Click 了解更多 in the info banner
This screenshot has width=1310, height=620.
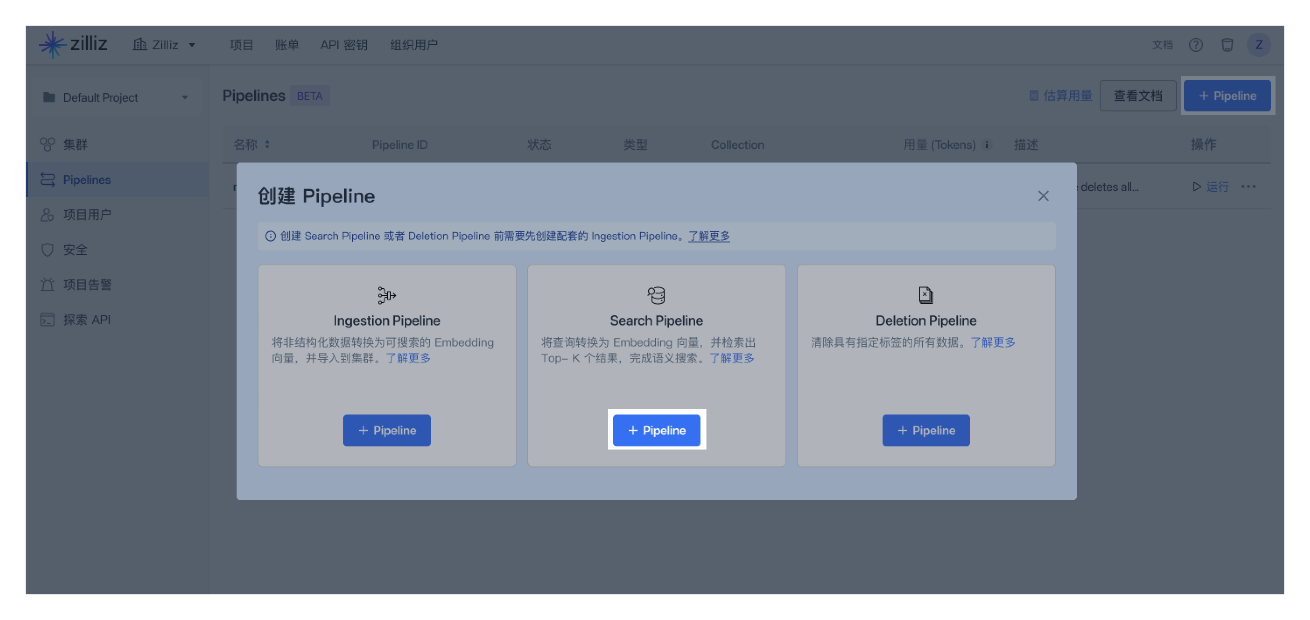point(709,236)
